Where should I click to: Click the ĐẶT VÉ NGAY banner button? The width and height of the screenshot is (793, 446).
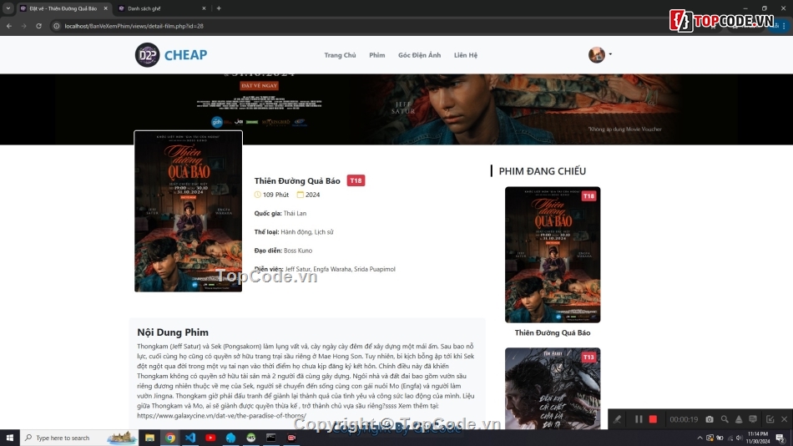pyautogui.click(x=259, y=85)
